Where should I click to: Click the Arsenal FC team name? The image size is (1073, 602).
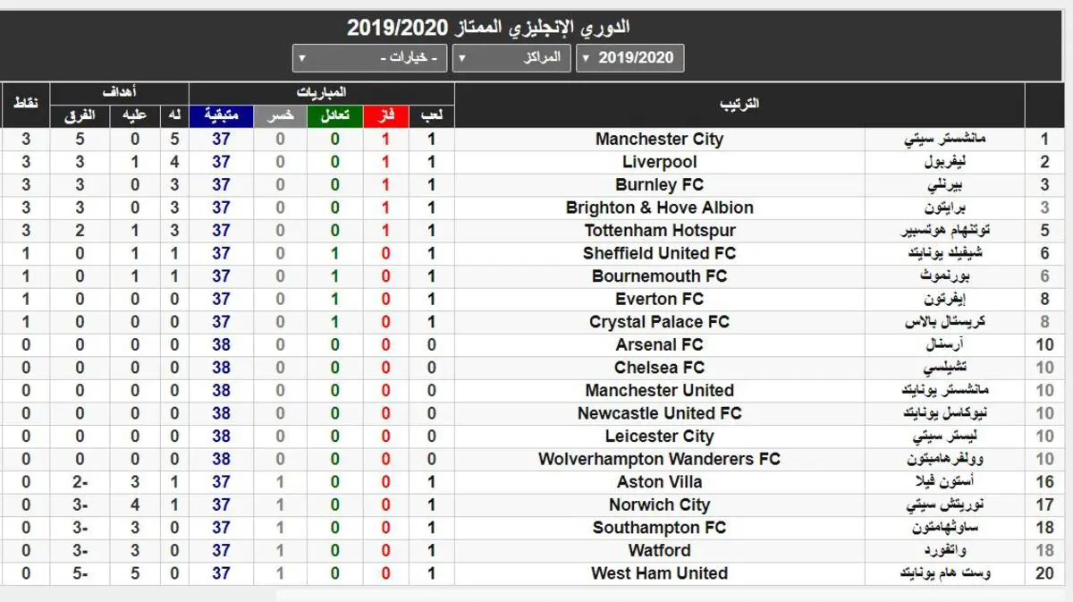pyautogui.click(x=659, y=345)
